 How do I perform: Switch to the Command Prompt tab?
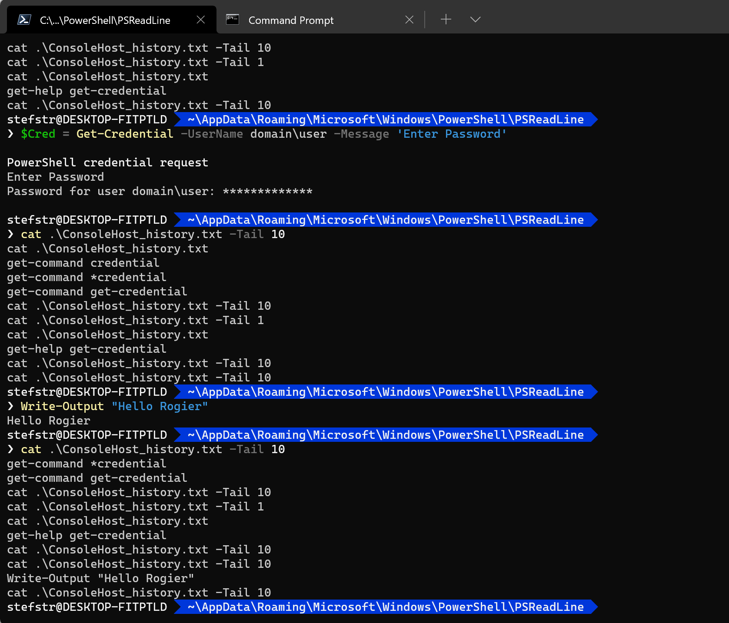[x=291, y=20]
